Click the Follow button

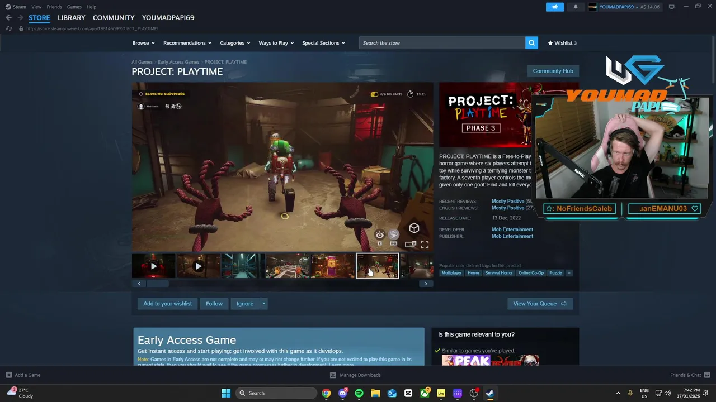point(214,304)
